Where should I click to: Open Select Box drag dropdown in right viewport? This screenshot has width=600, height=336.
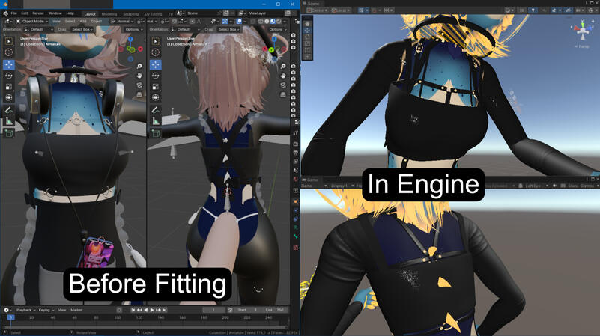point(228,29)
